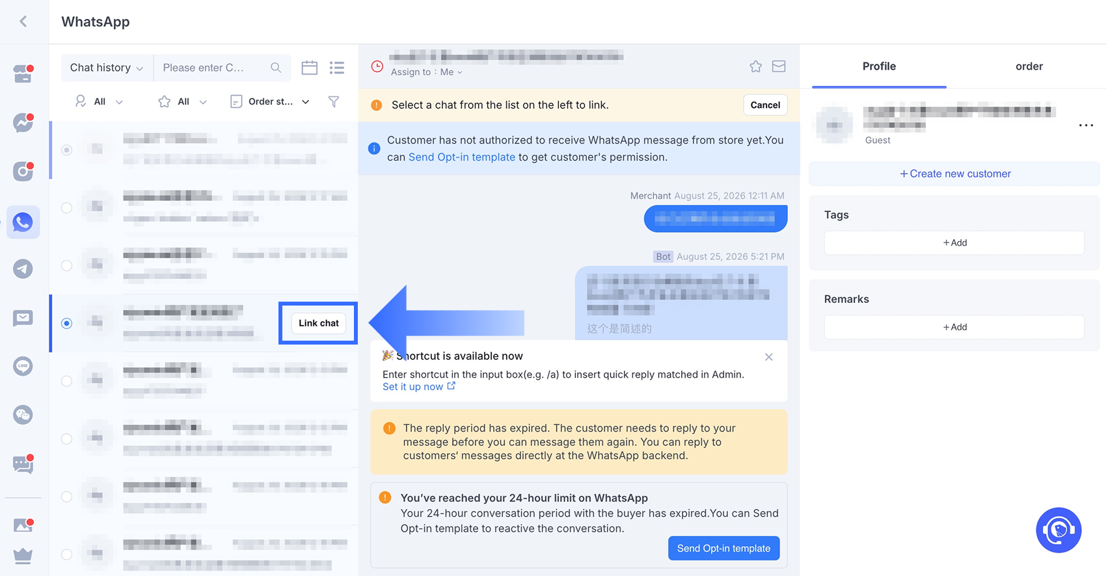Open the floating support headset button

[1059, 530]
